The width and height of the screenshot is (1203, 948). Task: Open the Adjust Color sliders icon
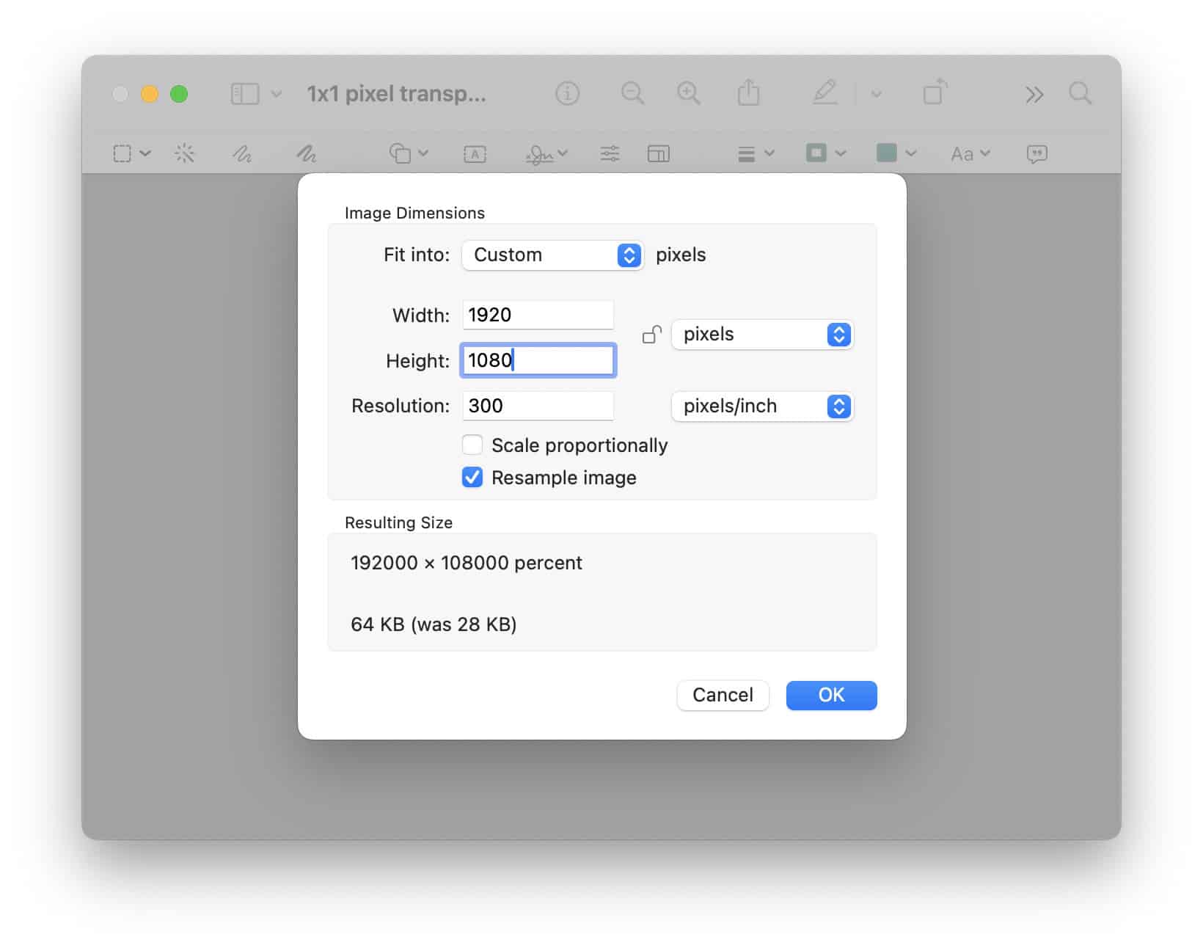pos(610,153)
